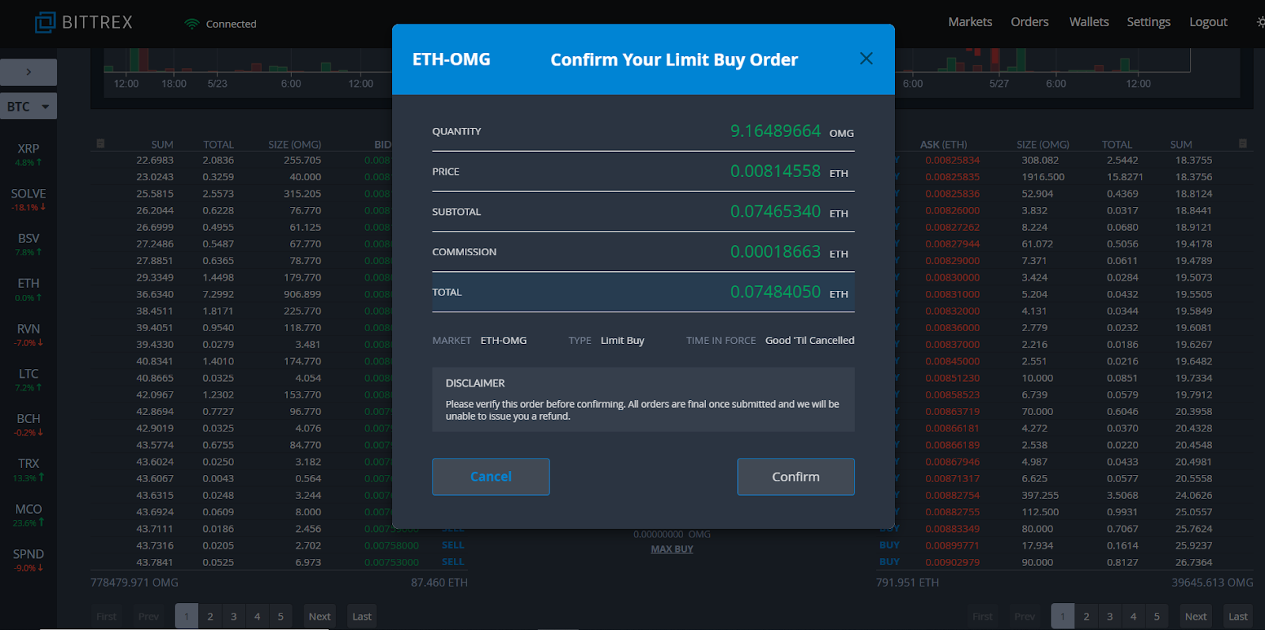The image size is (1265, 630).
Task: Select SPND in the market sidebar
Action: (x=28, y=560)
